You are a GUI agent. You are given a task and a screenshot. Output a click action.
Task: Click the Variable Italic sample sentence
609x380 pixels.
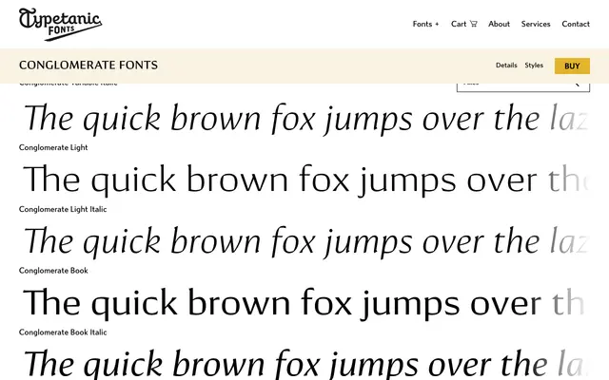tap(306, 118)
